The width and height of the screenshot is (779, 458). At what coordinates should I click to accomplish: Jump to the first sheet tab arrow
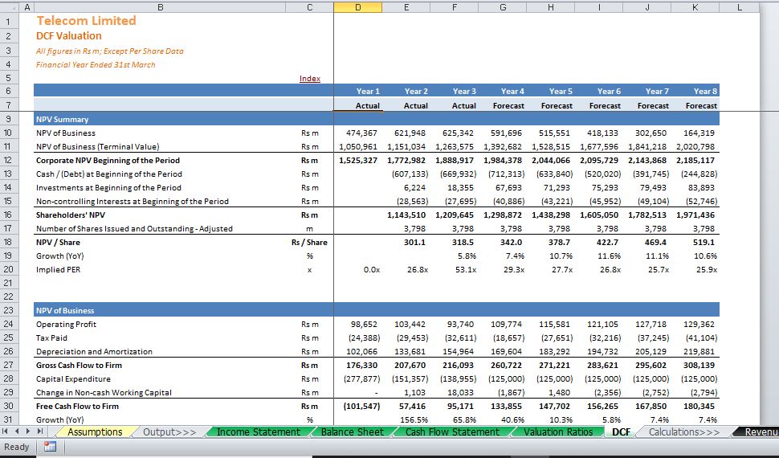coord(6,431)
